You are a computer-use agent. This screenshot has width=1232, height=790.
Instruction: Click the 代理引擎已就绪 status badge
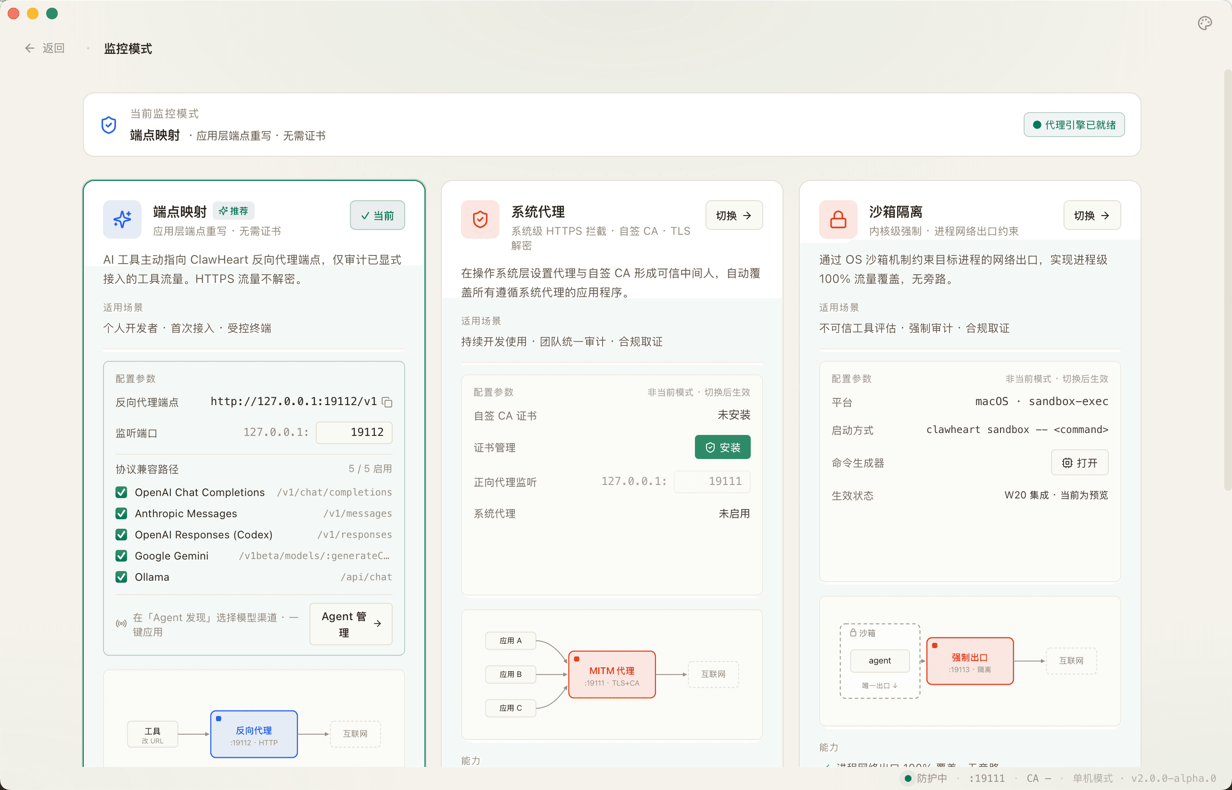[1074, 125]
